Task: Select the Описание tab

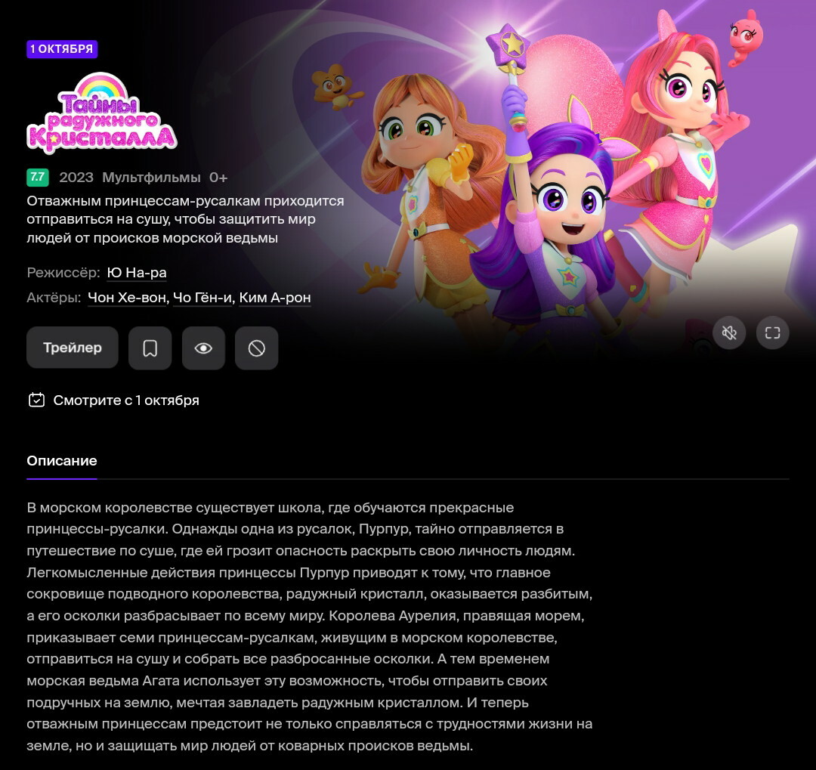Action: coord(62,461)
